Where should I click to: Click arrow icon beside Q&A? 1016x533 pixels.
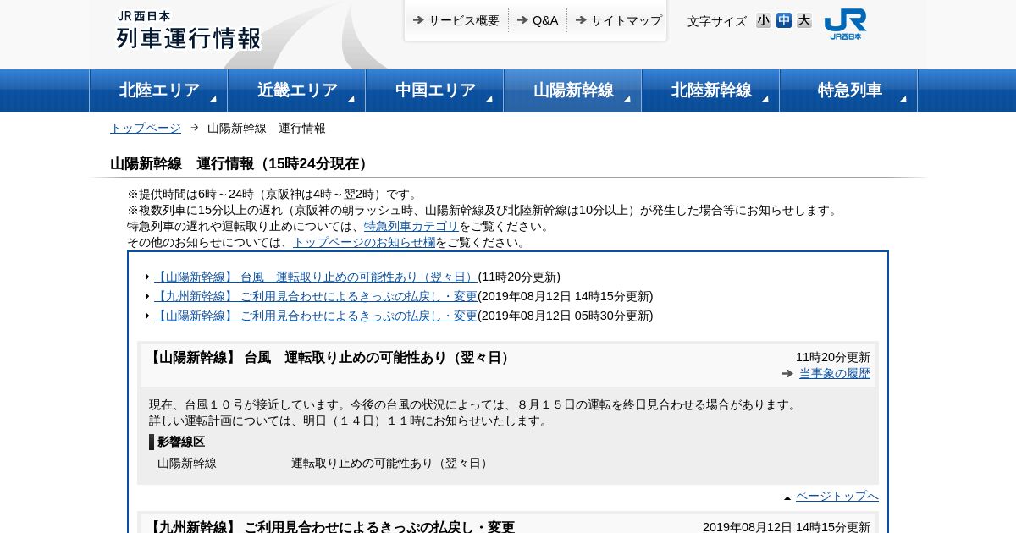click(522, 19)
